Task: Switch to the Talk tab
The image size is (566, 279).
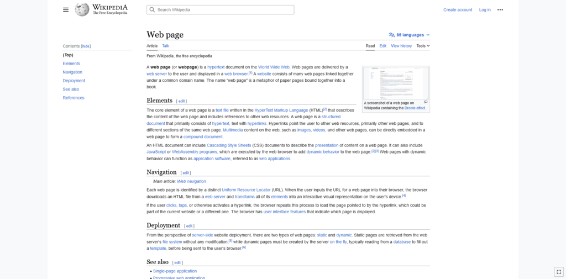Action: pos(165,46)
